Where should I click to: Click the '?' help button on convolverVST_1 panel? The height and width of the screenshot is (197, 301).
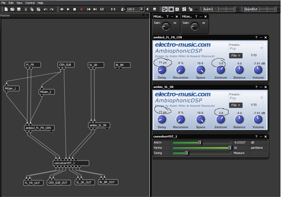click(x=257, y=136)
